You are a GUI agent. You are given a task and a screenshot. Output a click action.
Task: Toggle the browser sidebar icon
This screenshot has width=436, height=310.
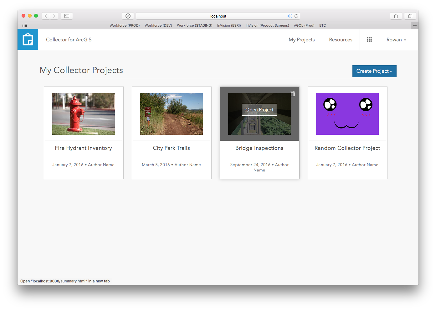tap(67, 16)
